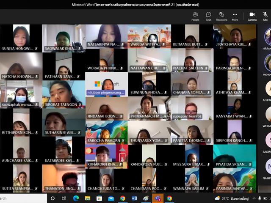Open File Explorer from the taskbar
This screenshot has width=271, height=203.
click(x=88, y=198)
